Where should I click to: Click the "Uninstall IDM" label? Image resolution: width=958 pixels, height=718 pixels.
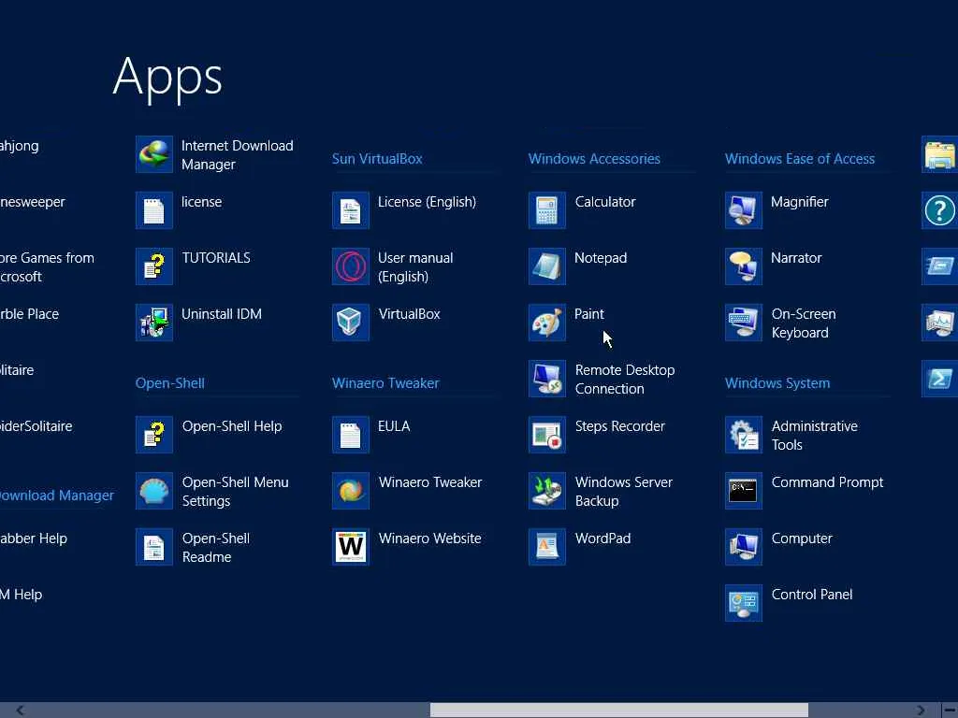click(x=221, y=314)
